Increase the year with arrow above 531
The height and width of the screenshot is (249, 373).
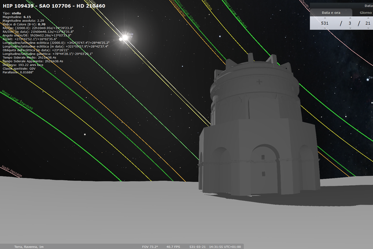324,17
